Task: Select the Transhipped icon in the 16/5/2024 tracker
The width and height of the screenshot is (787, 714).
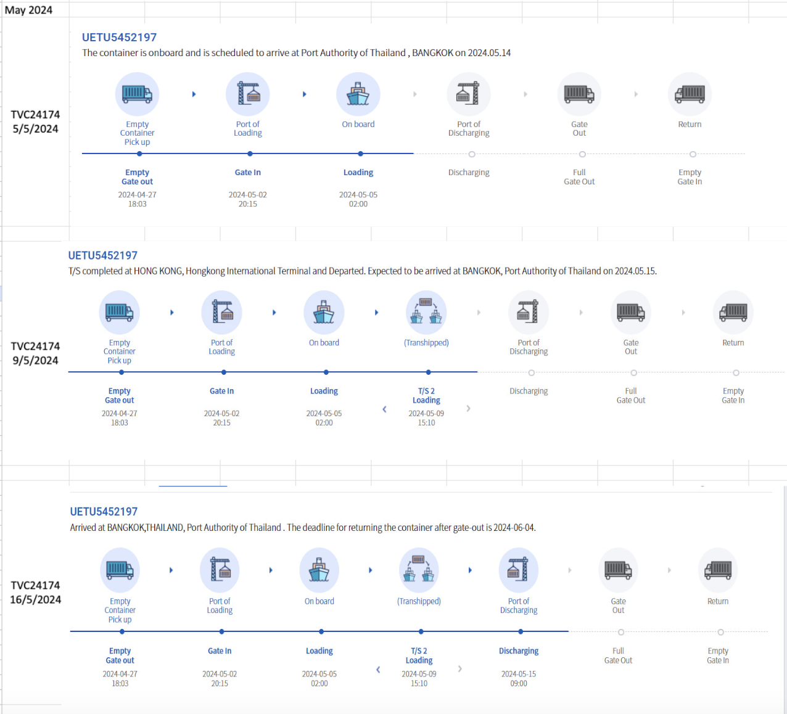Action: tap(419, 570)
